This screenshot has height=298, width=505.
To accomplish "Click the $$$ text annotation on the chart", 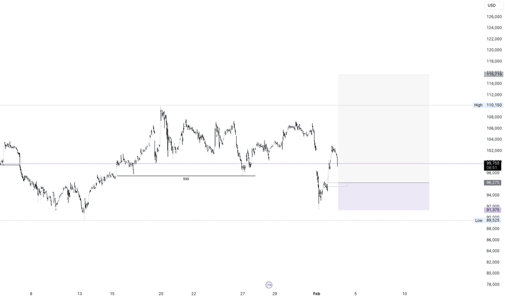I will pyautogui.click(x=186, y=179).
